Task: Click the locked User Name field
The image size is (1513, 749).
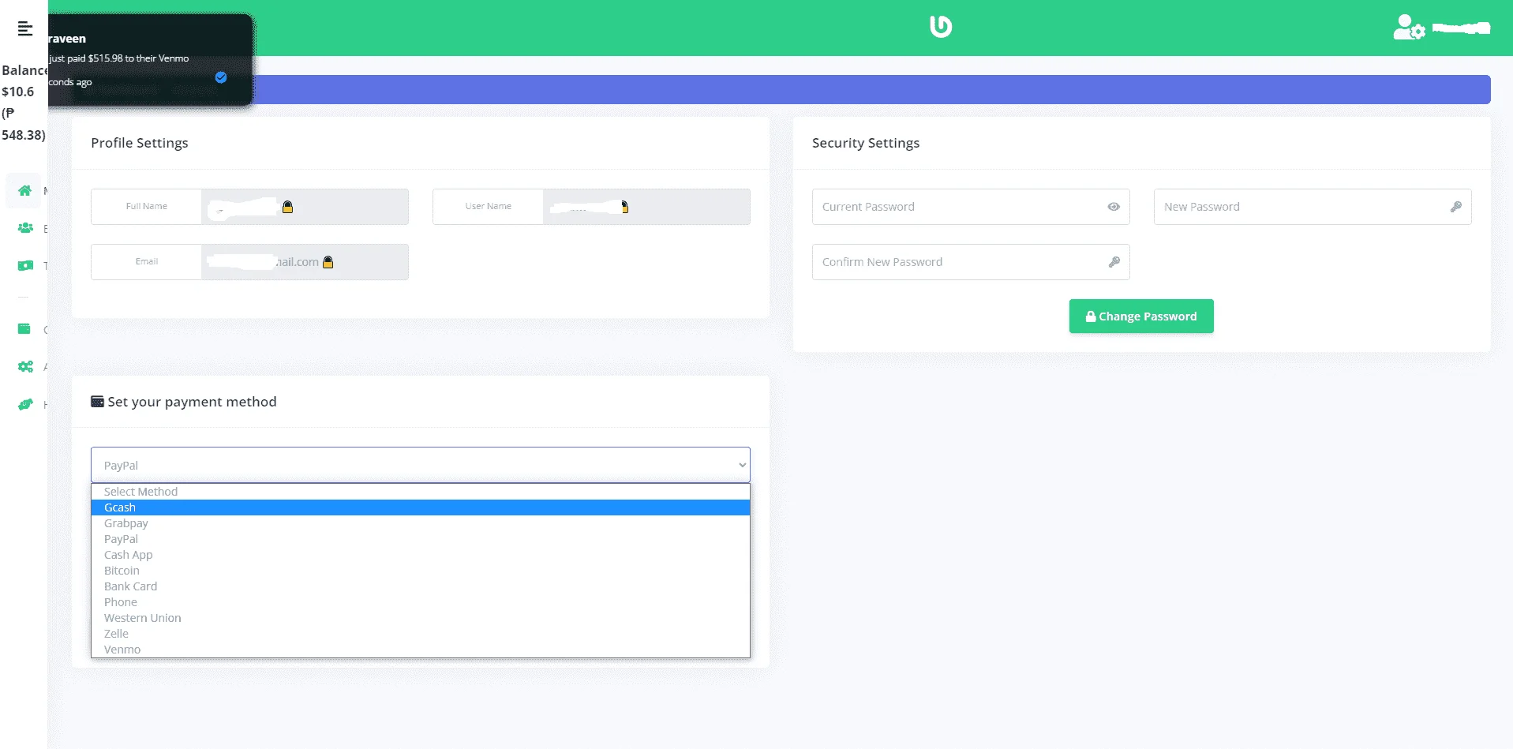Action: coord(646,207)
